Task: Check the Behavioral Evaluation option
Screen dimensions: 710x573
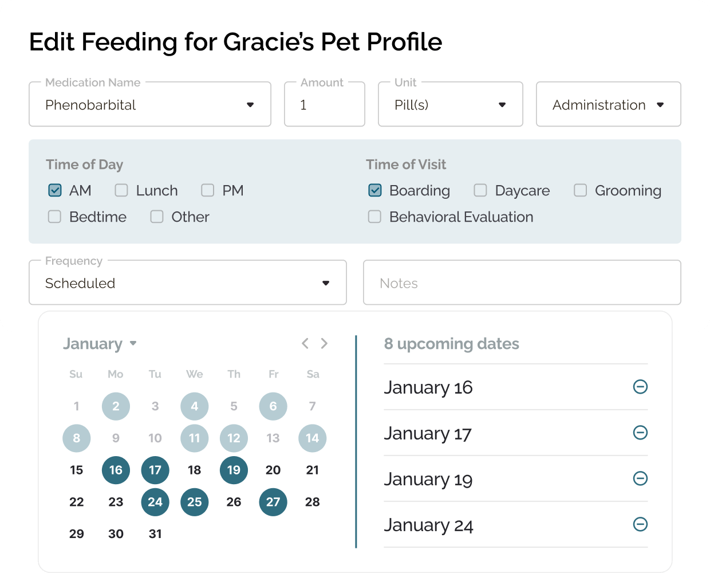Action: point(374,217)
